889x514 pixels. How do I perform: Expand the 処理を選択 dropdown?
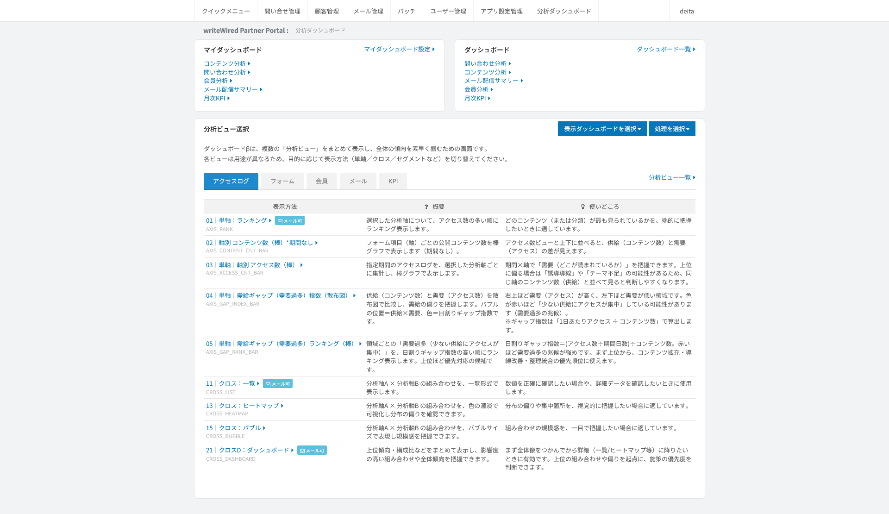[x=672, y=129]
